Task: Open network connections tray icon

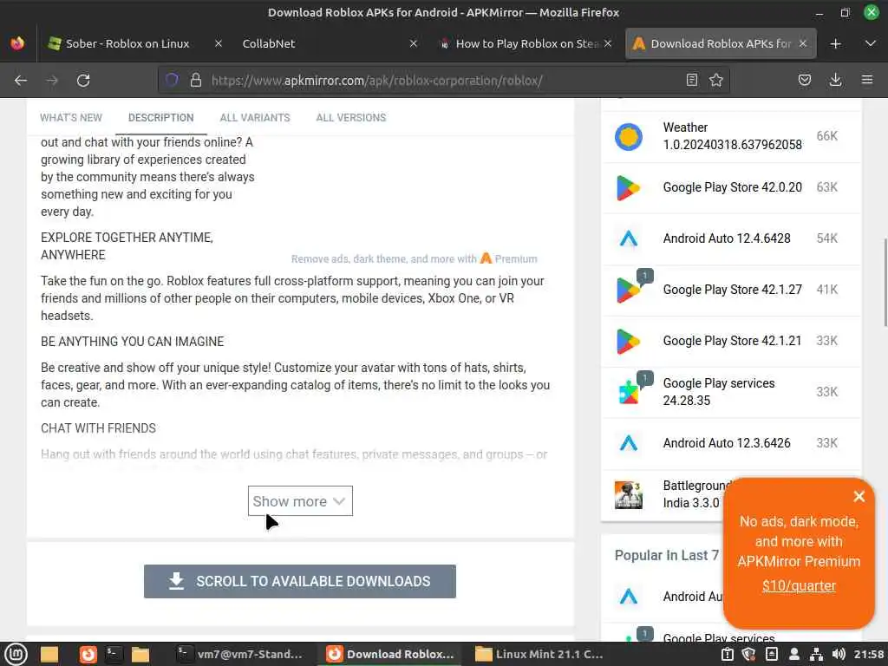Action: coord(816,654)
